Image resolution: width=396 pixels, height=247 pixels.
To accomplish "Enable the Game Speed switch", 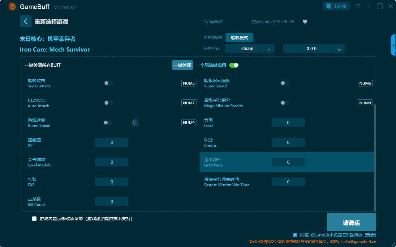I will [x=108, y=123].
